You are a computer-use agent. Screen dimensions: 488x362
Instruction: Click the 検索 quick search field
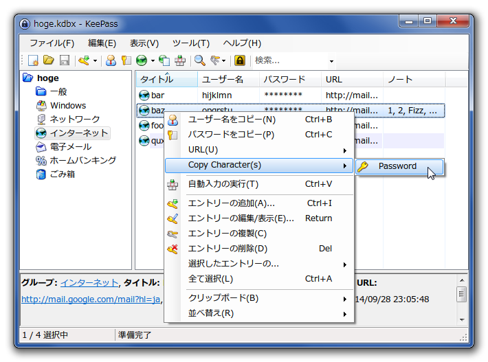[290, 60]
